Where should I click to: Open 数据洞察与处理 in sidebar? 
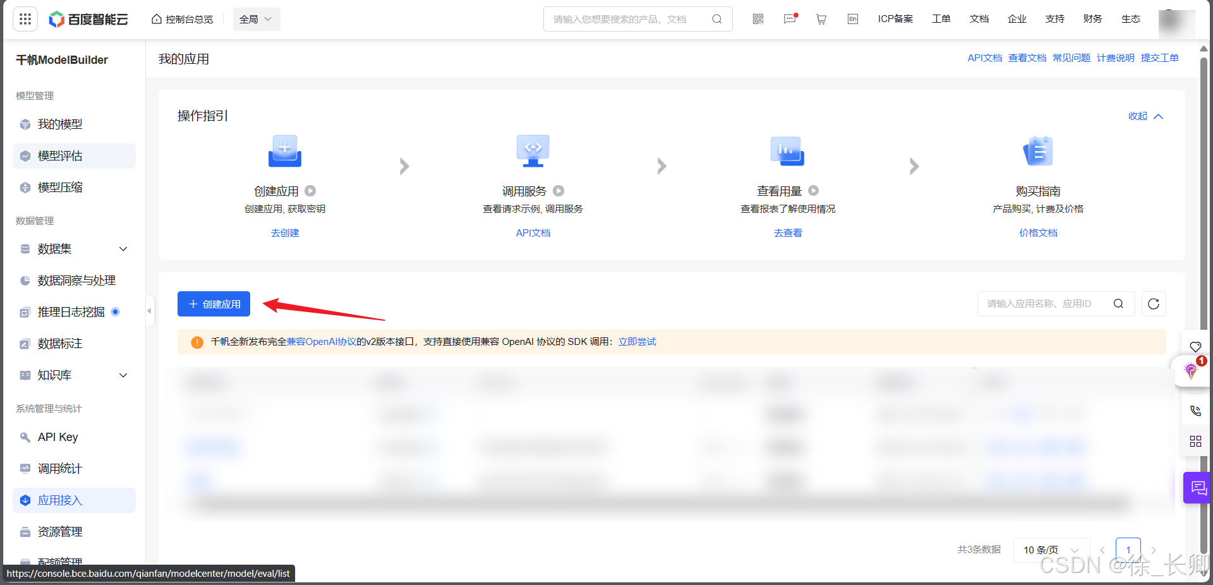click(74, 280)
